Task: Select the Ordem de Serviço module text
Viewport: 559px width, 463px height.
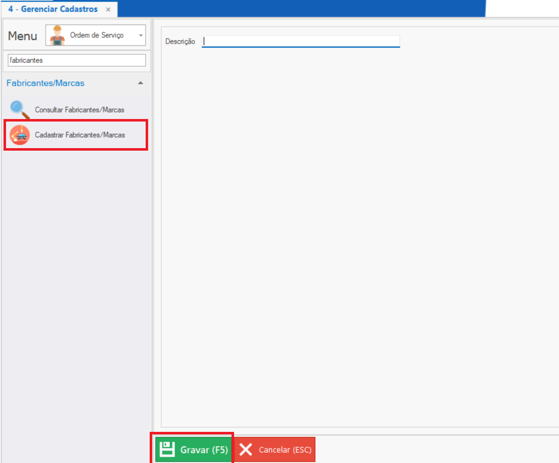Action: click(96, 36)
